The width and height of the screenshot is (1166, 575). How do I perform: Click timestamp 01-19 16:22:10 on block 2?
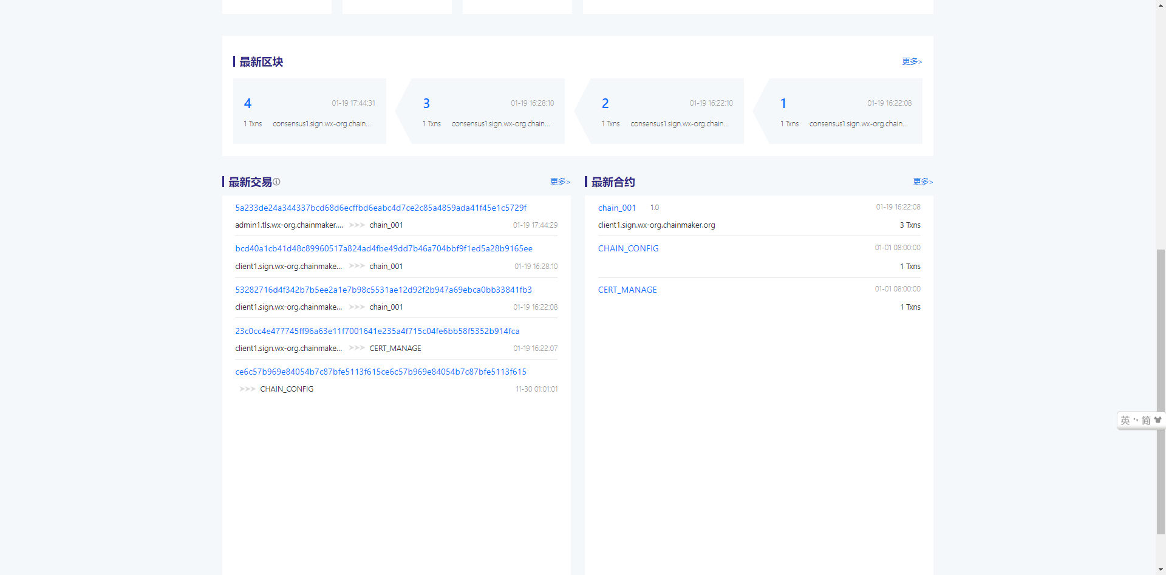[711, 103]
